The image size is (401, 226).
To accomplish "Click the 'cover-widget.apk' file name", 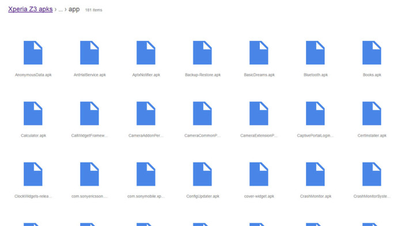I will point(259,197).
